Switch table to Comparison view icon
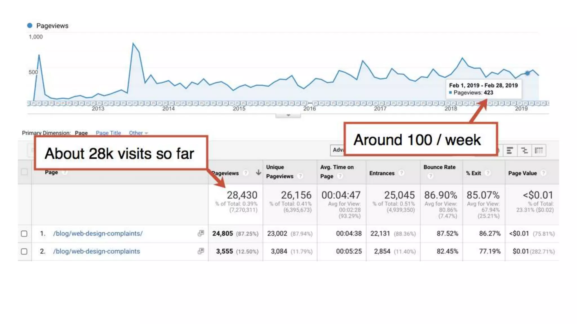 (524, 151)
